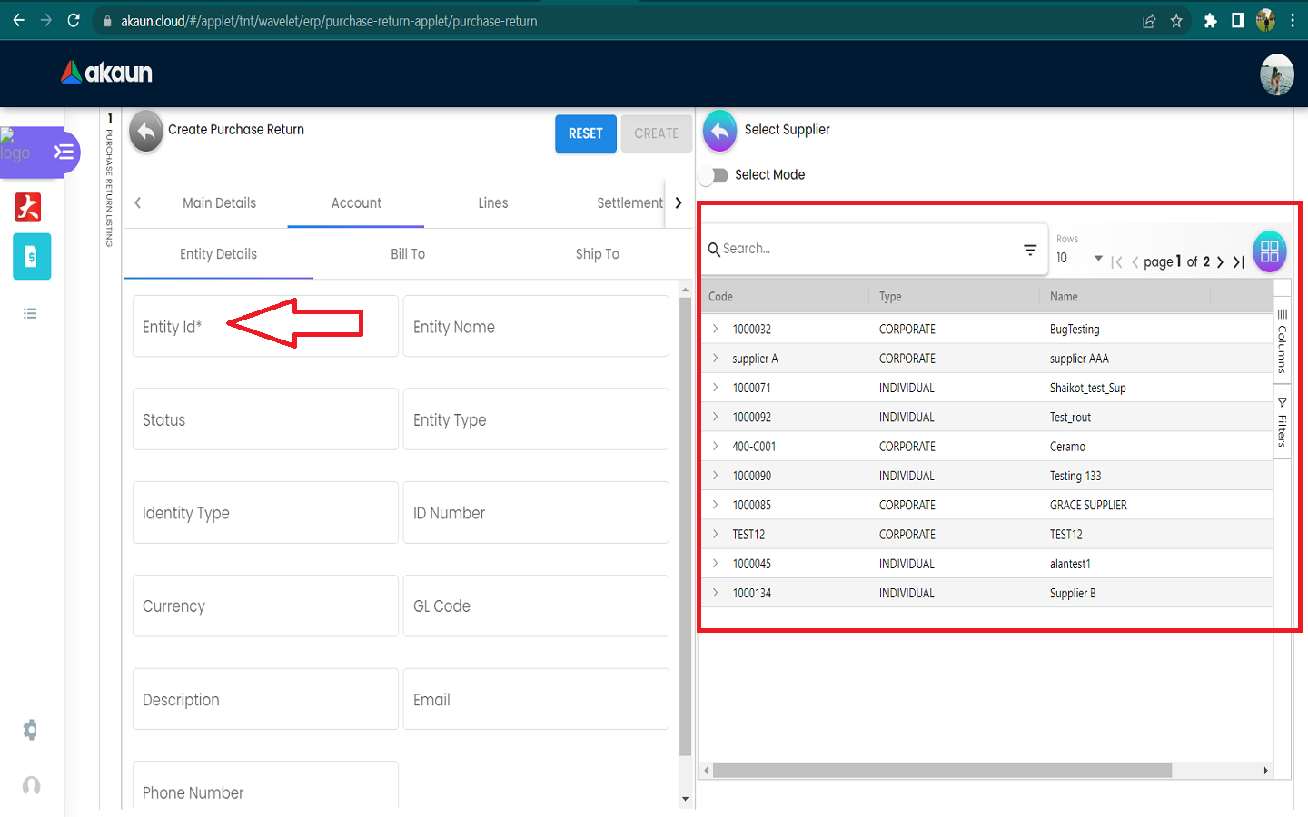This screenshot has width=1308, height=817.
Task: Go to the last page of suppliers
Action: click(x=1239, y=262)
